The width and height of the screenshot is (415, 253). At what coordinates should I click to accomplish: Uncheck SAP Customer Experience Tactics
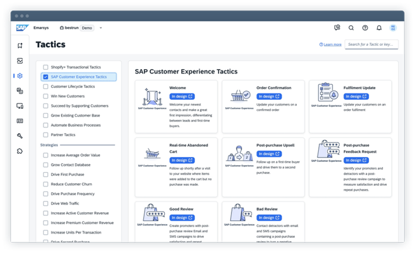[45, 77]
